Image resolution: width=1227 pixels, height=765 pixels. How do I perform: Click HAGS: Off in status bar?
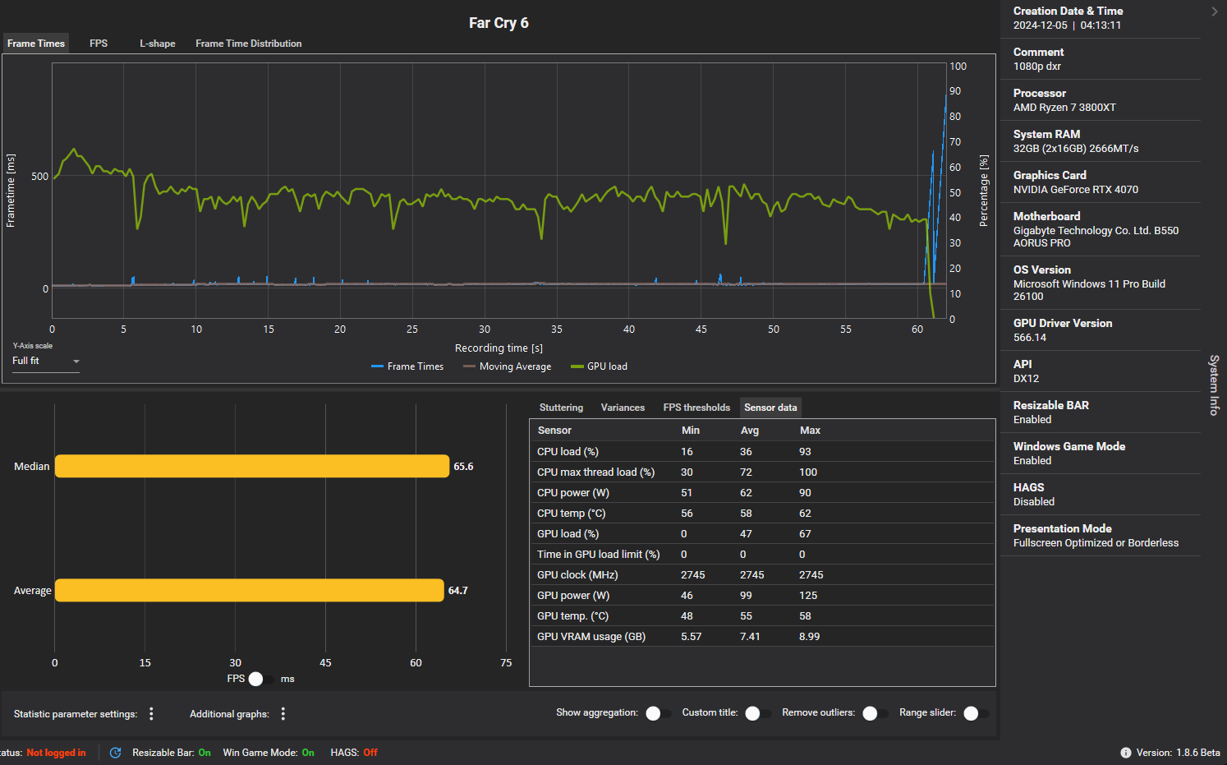point(354,753)
